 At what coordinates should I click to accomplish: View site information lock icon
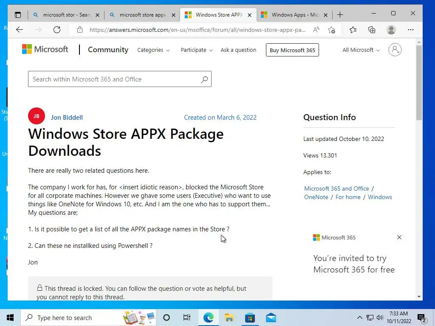(80, 30)
